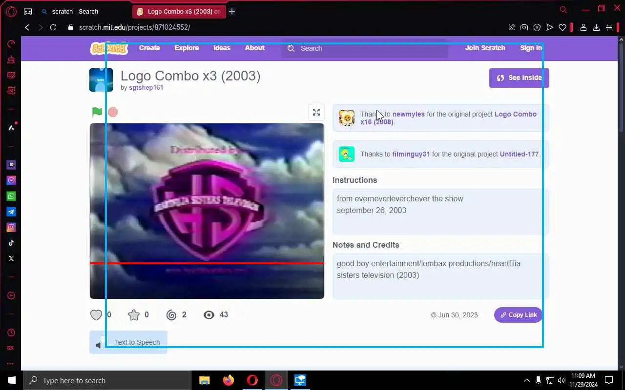This screenshot has width=625, height=390.
Task: Open the Opera account profile icon
Action: point(583,27)
